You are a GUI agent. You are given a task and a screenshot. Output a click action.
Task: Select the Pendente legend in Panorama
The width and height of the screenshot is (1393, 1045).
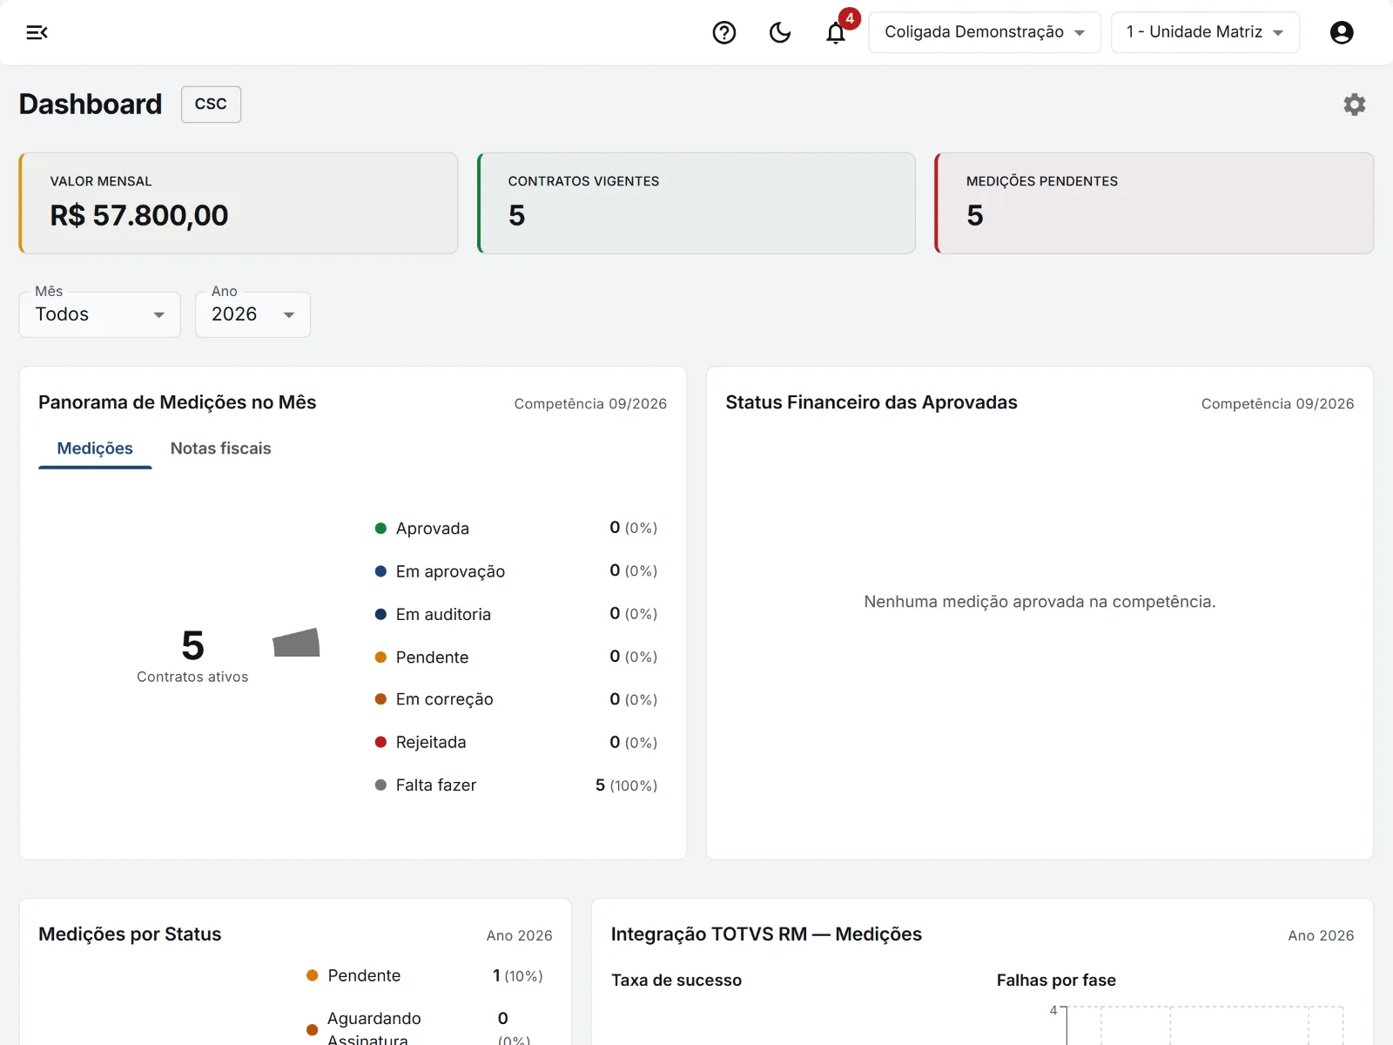coord(515,657)
